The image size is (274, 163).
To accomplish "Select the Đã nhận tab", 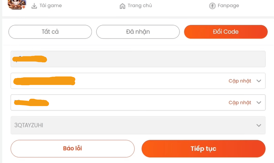I will 138,32.
